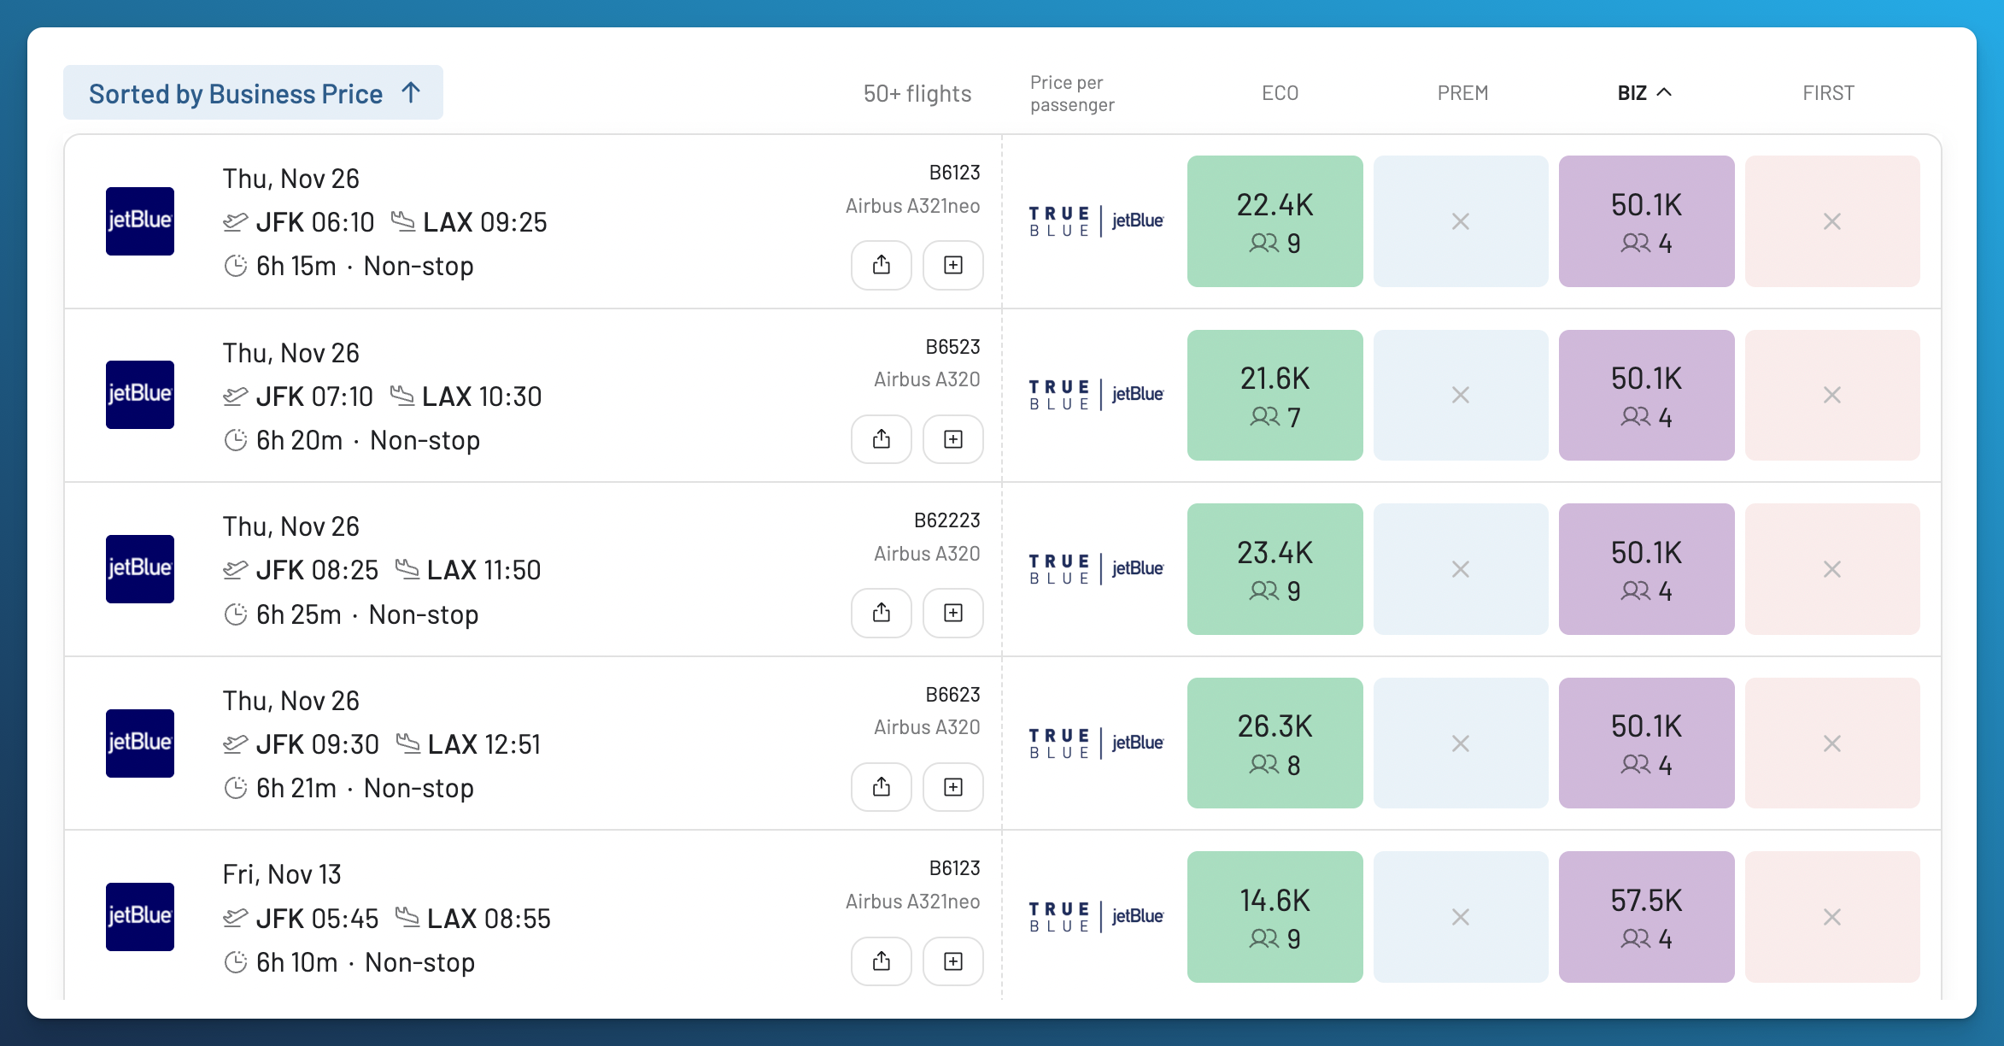Click plus icon on flight B62223

tap(953, 613)
